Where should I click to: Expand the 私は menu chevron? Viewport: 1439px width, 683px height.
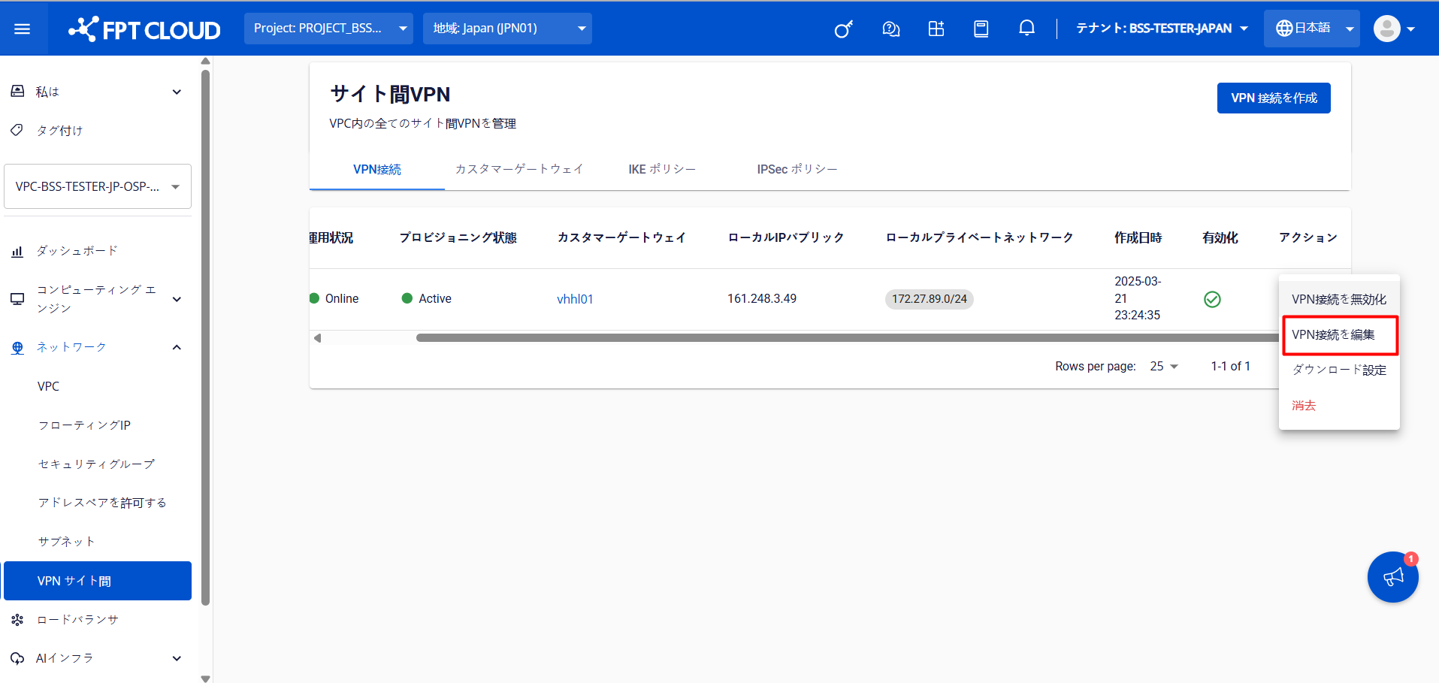click(x=177, y=92)
